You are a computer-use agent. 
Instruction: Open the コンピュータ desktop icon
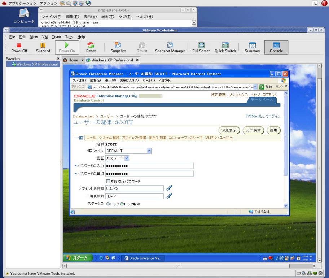tap(24, 16)
